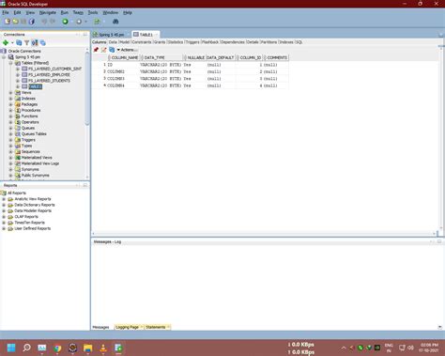The image size is (445, 356).
Task: Expand the Analytic View Reports node
Action: pos(4,199)
